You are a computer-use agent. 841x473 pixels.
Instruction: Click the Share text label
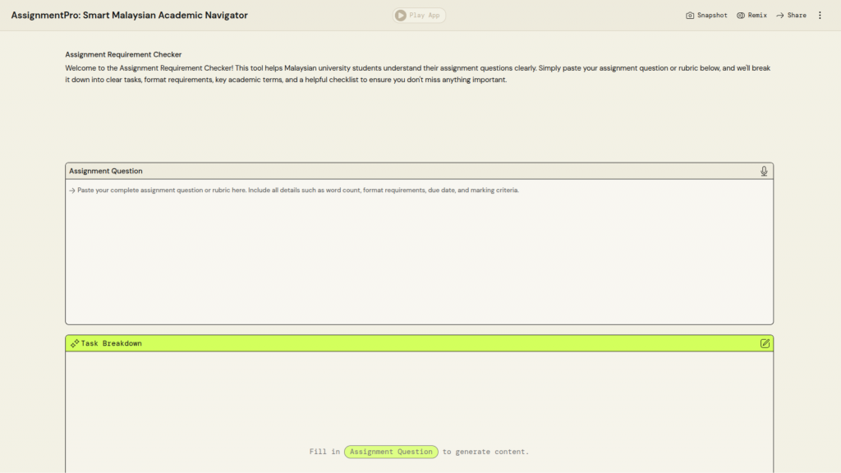tap(797, 16)
